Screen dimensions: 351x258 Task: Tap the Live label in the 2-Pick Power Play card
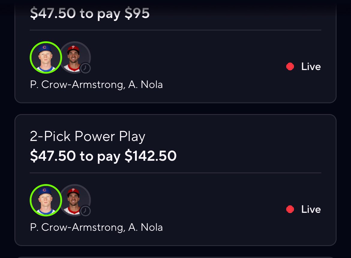click(311, 209)
